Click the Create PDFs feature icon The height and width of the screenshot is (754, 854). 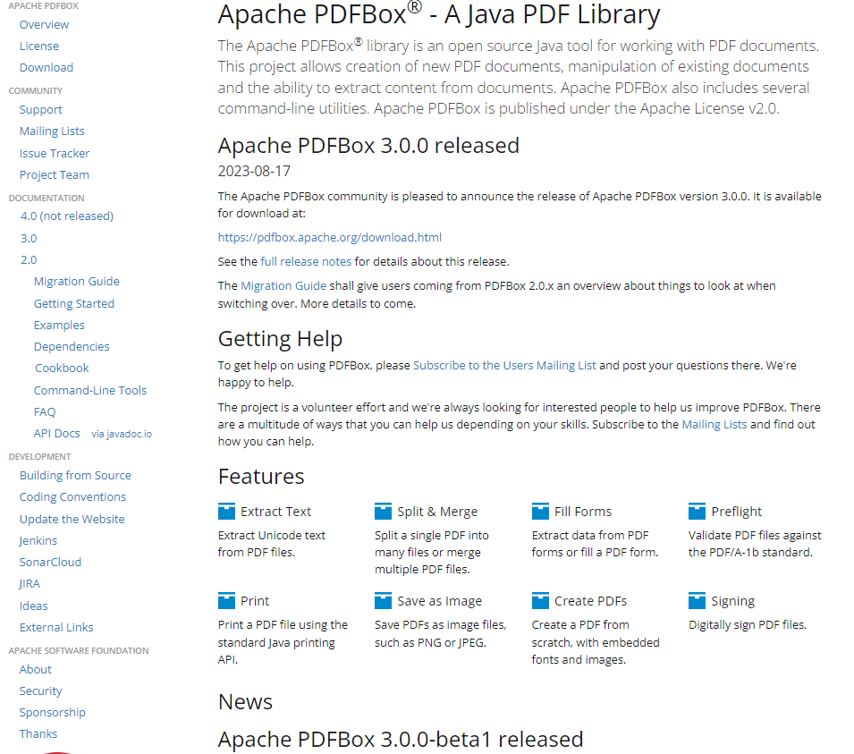540,601
